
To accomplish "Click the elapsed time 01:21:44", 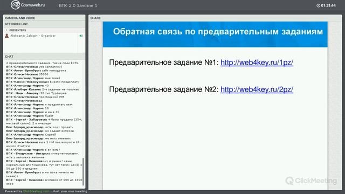I will pyautogui.click(x=328, y=5).
